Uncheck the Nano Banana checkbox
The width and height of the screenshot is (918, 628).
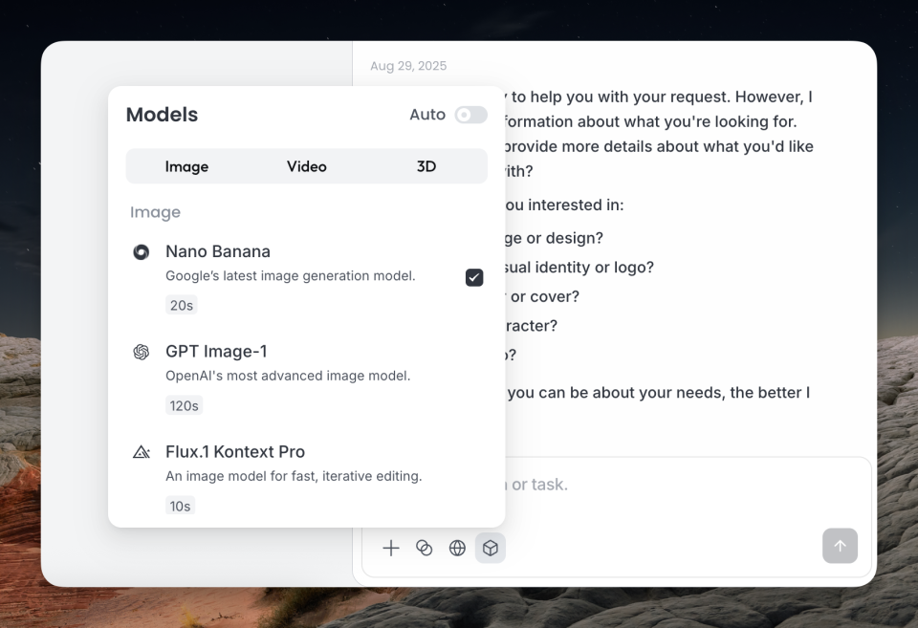(474, 277)
